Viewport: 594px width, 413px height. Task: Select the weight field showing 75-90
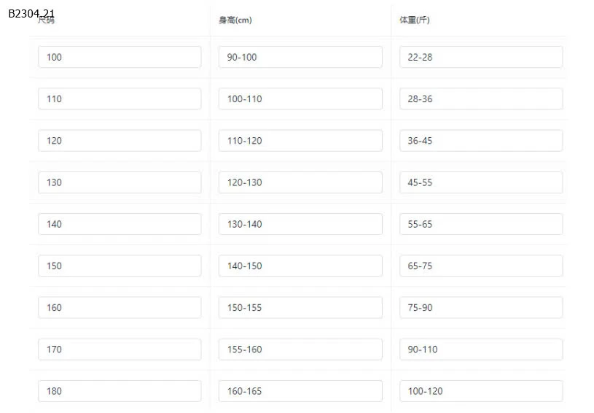tap(481, 307)
